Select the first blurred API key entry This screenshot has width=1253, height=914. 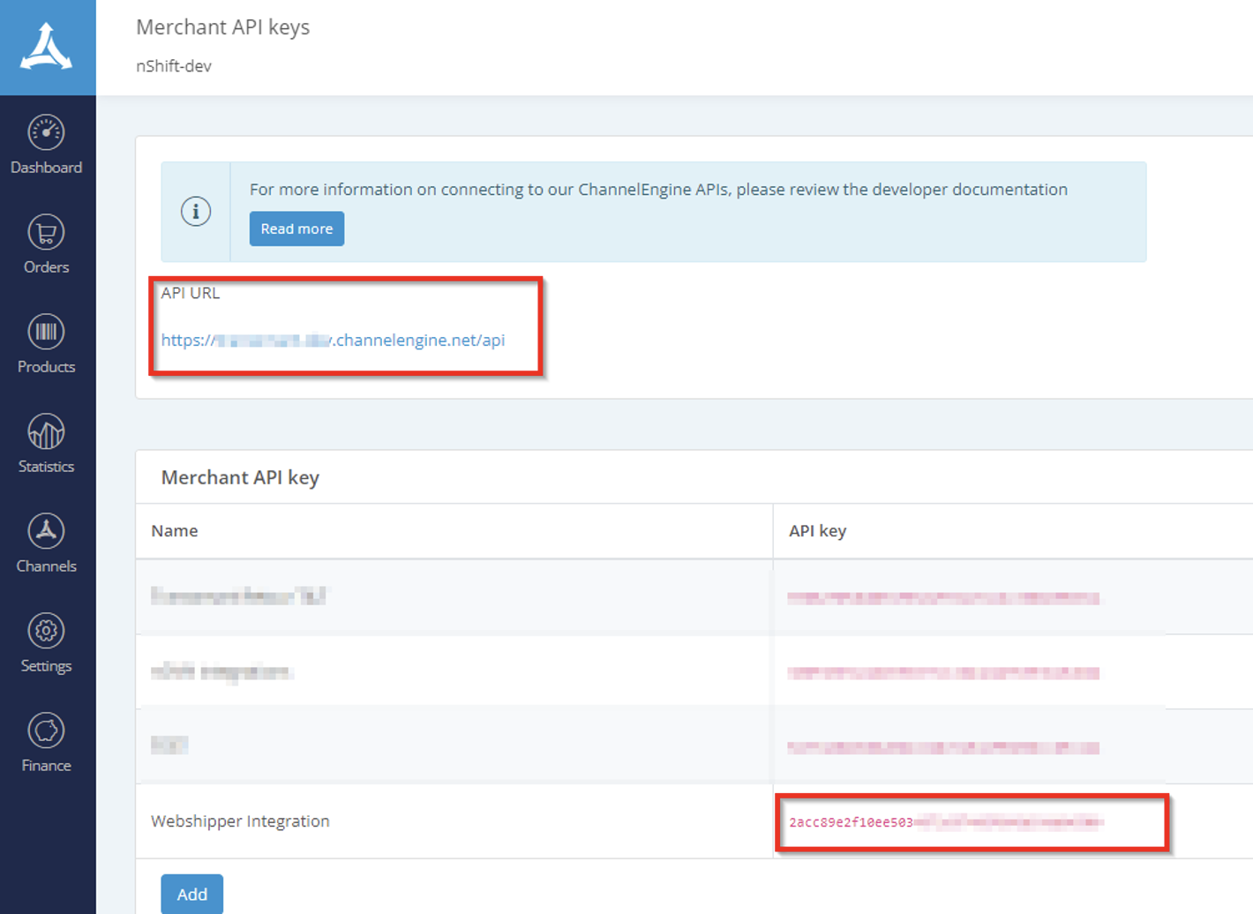942,598
